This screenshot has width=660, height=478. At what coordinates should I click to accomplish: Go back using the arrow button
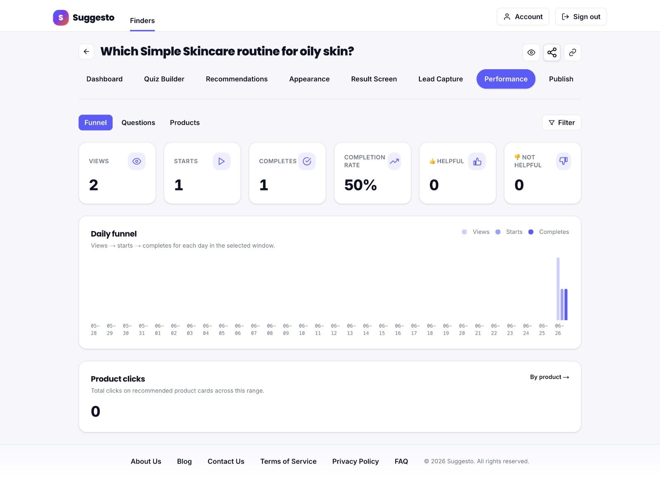pyautogui.click(x=86, y=52)
